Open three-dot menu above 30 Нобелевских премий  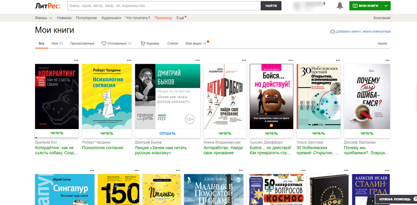338,60
